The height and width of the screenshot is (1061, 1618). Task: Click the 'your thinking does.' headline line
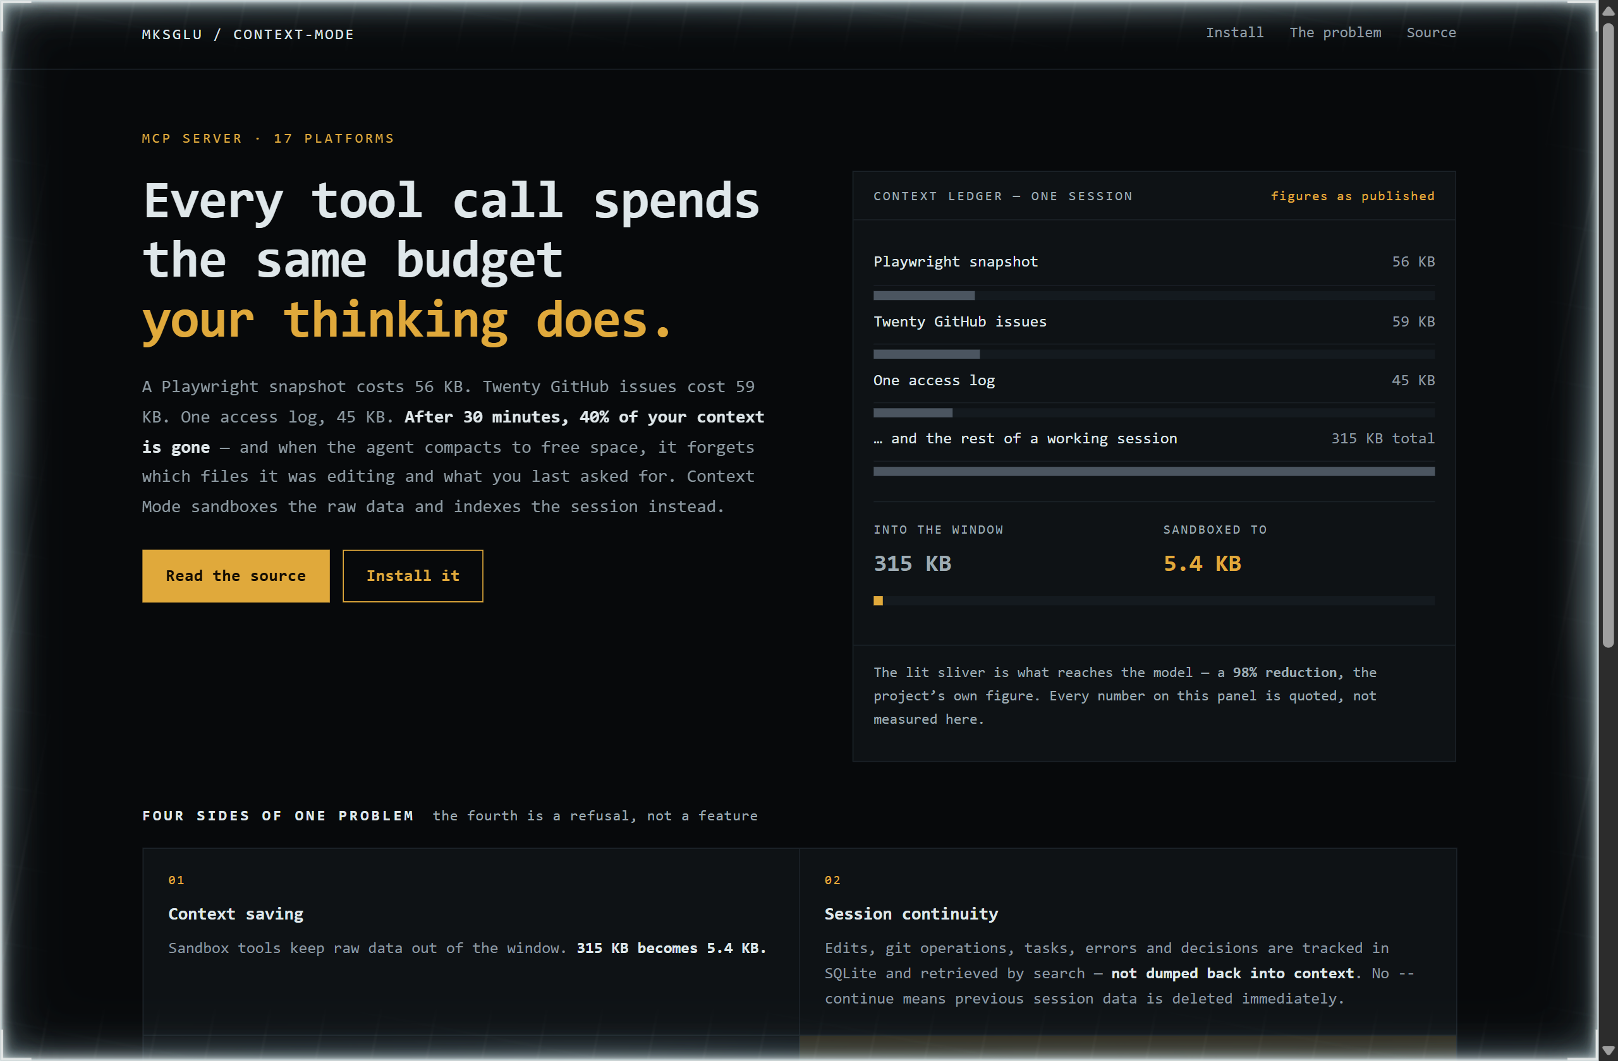click(407, 321)
